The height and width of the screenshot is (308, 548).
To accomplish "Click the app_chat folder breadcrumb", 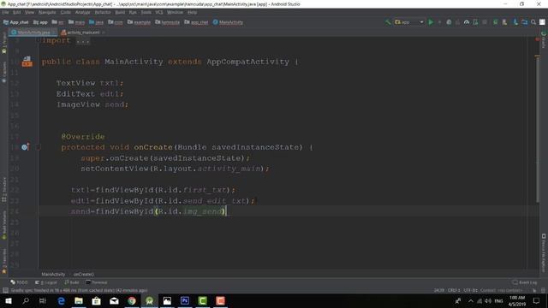I will coord(196,22).
